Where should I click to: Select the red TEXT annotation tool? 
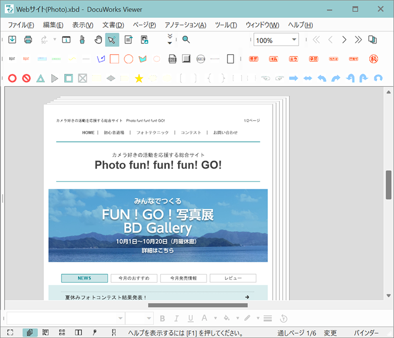(x=26, y=59)
